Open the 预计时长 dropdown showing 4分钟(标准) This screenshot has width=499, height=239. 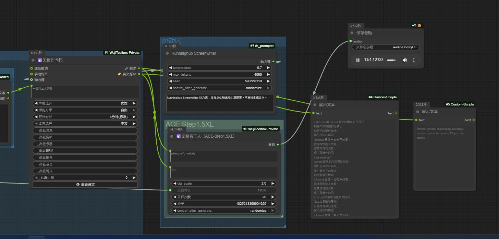85,117
